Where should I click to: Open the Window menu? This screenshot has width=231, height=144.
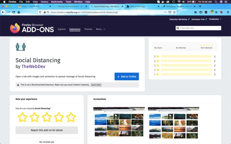point(78,2)
